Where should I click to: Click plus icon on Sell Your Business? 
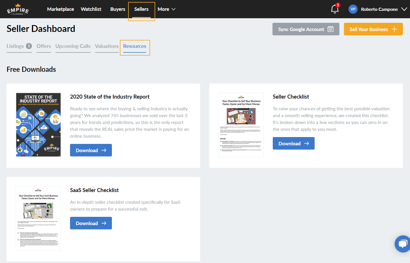tap(394, 29)
